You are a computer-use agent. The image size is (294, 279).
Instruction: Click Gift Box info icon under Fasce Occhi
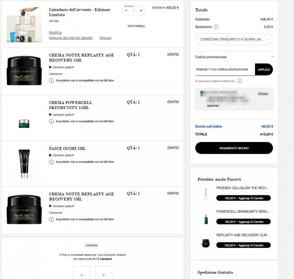point(52,162)
